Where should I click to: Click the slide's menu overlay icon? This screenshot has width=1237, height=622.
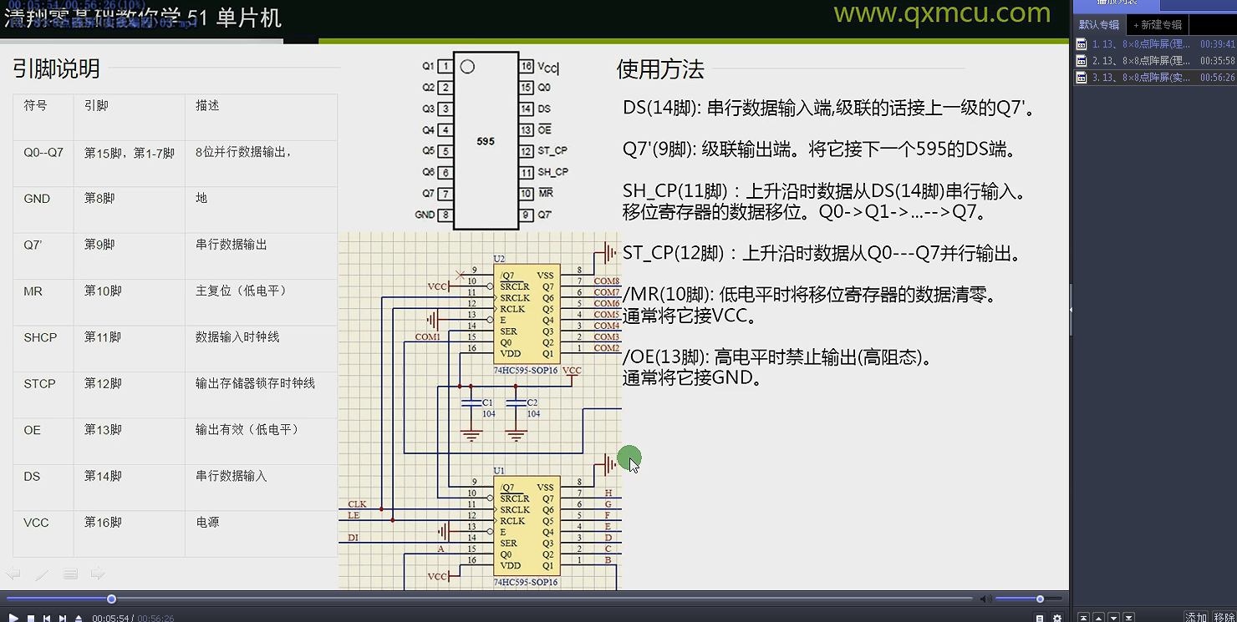click(x=70, y=574)
